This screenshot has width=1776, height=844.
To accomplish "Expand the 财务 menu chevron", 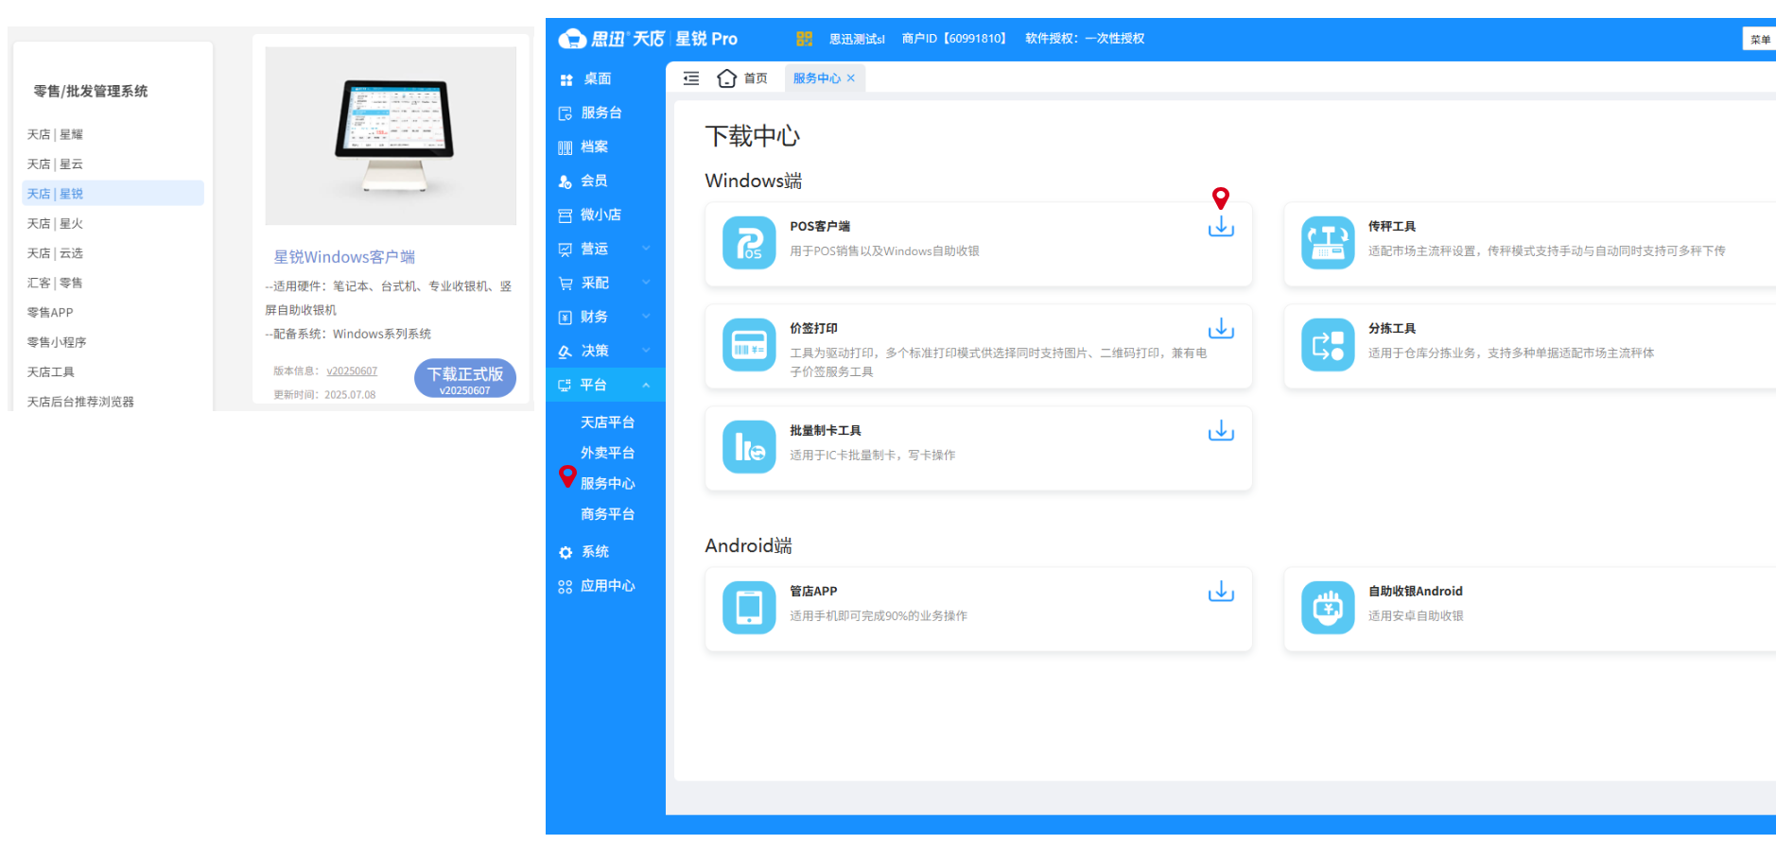I will pos(646,317).
